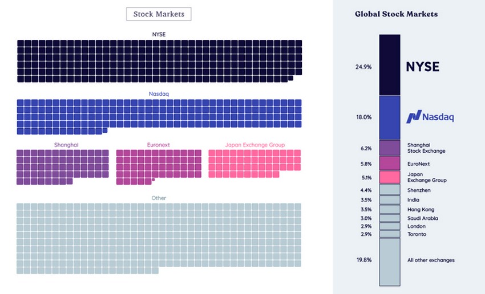The width and height of the screenshot is (485, 294).
Task: Click the Nasdaq waffle chart heading
Action: click(x=159, y=93)
